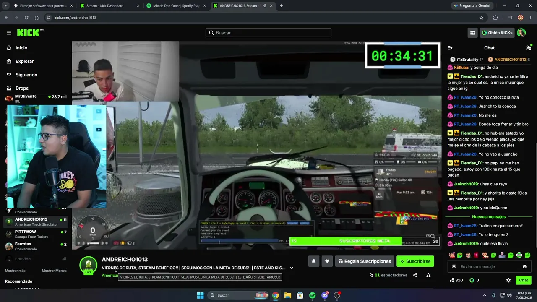Insert the first quick emote in chat
537x302 pixels.
pyautogui.click(x=451, y=255)
